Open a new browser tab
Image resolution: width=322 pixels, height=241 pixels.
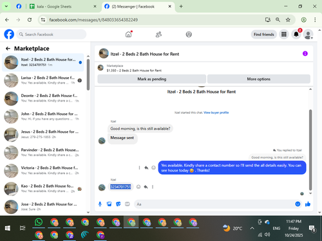[x=181, y=6]
